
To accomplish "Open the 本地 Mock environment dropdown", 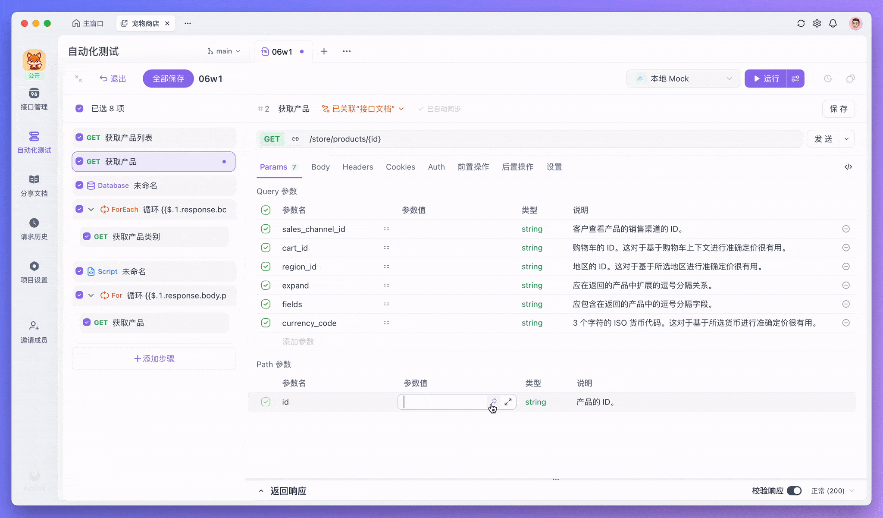I will click(x=683, y=78).
